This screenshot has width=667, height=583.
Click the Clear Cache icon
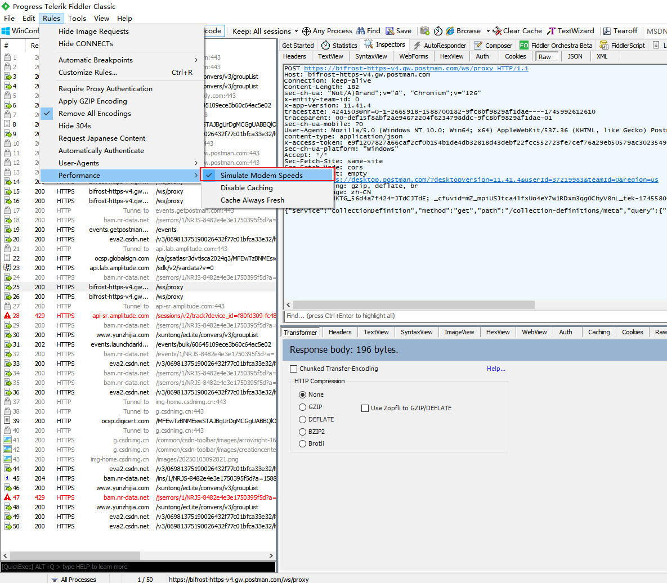pyautogui.click(x=497, y=31)
